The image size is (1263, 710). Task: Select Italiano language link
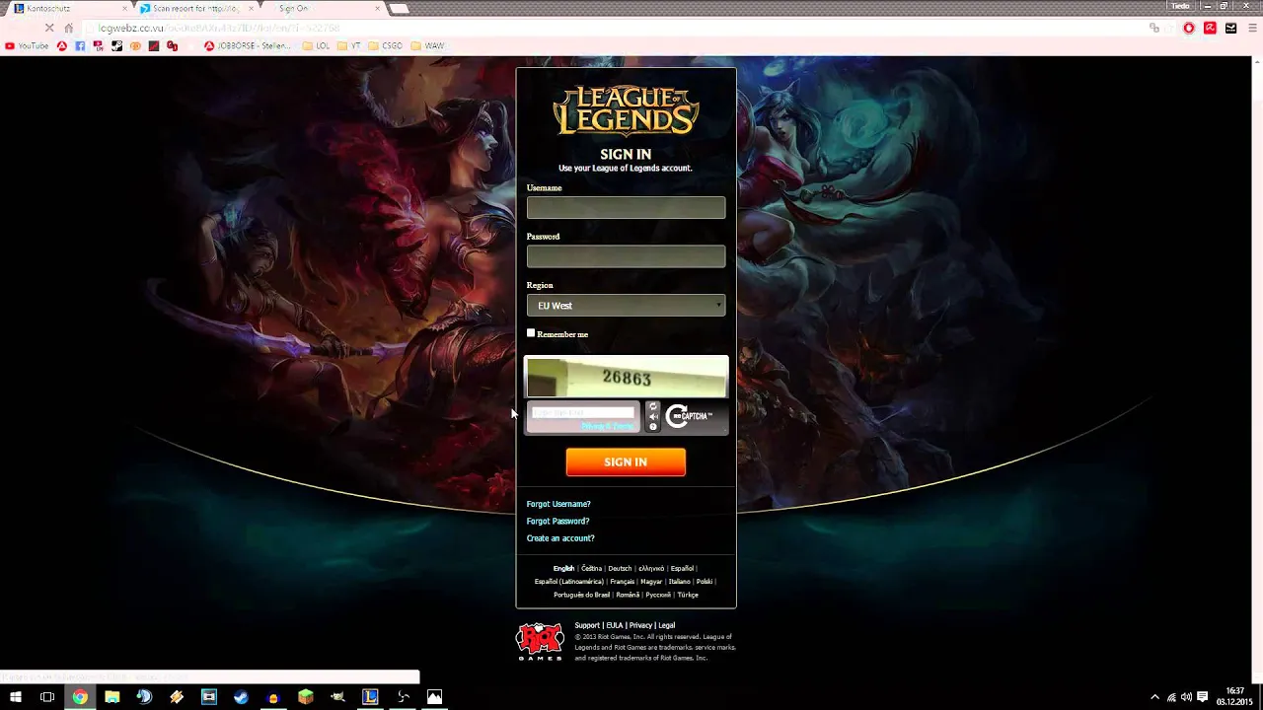[x=679, y=582]
